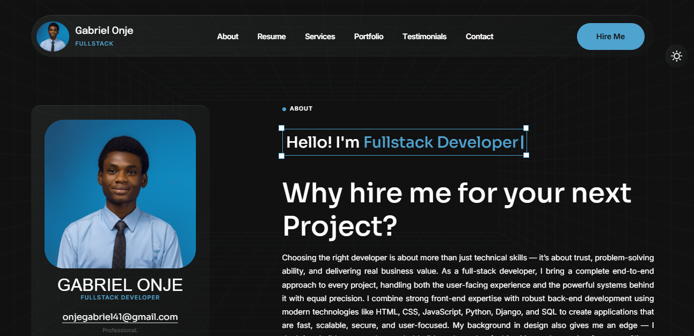Click the ABOUT section label

[301, 108]
